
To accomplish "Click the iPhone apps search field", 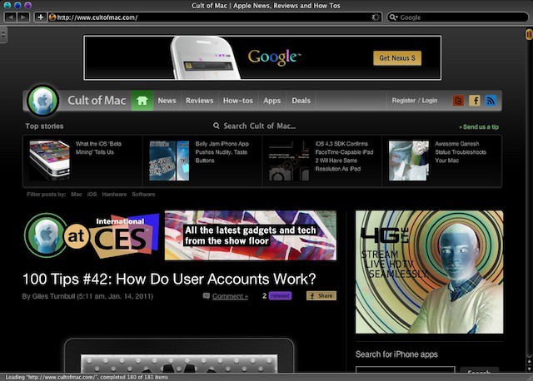I will (406, 370).
